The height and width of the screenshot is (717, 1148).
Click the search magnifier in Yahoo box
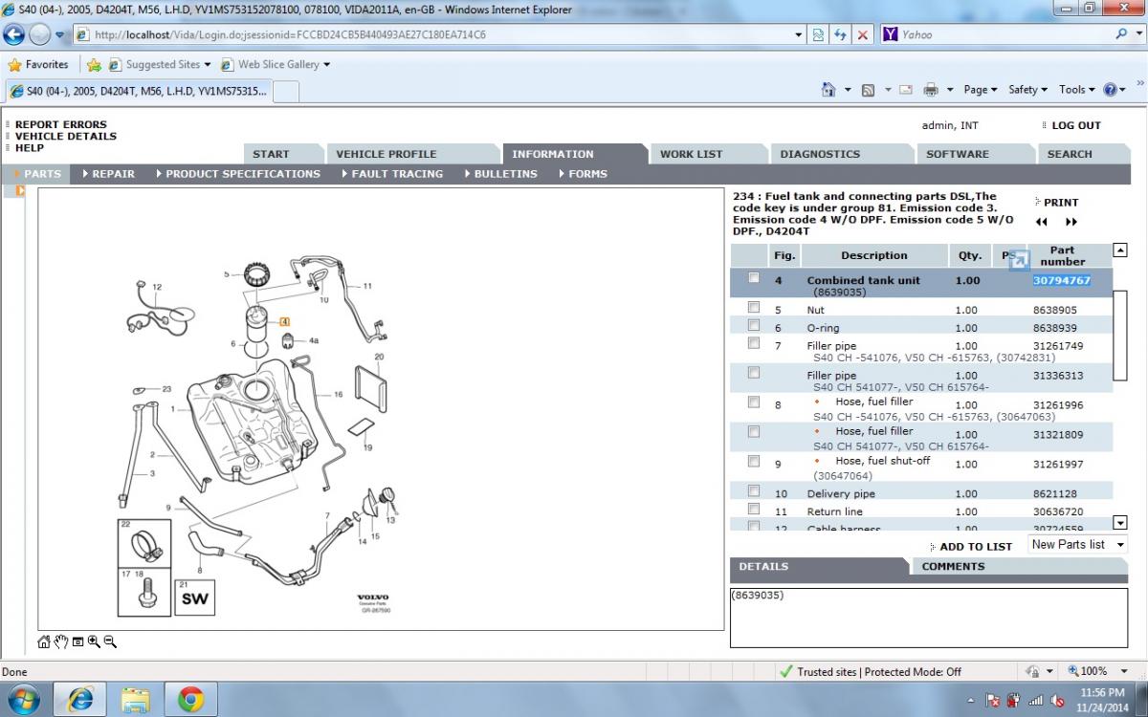[1121, 33]
